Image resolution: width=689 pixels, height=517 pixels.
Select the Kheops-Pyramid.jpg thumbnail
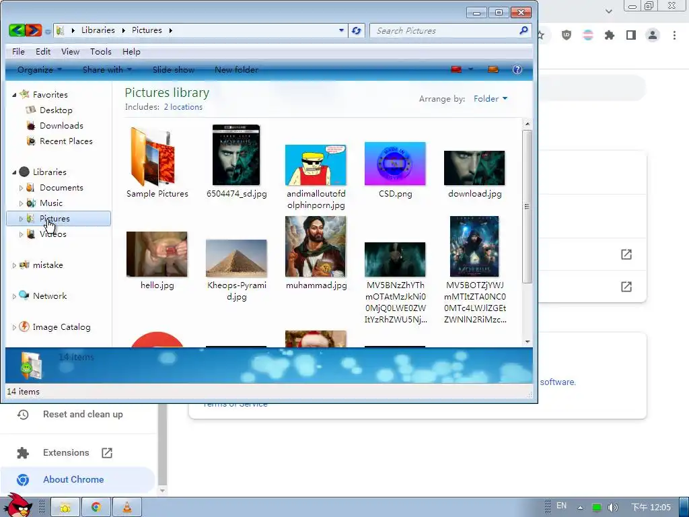(x=236, y=258)
